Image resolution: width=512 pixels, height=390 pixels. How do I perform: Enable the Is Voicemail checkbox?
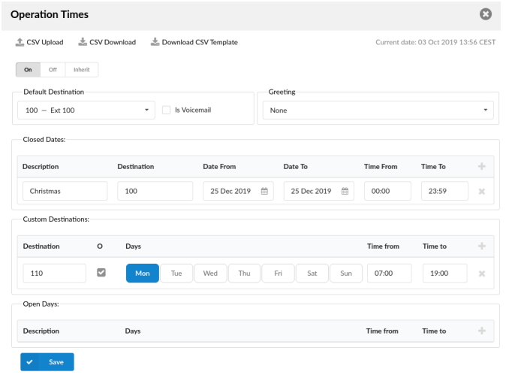(167, 110)
